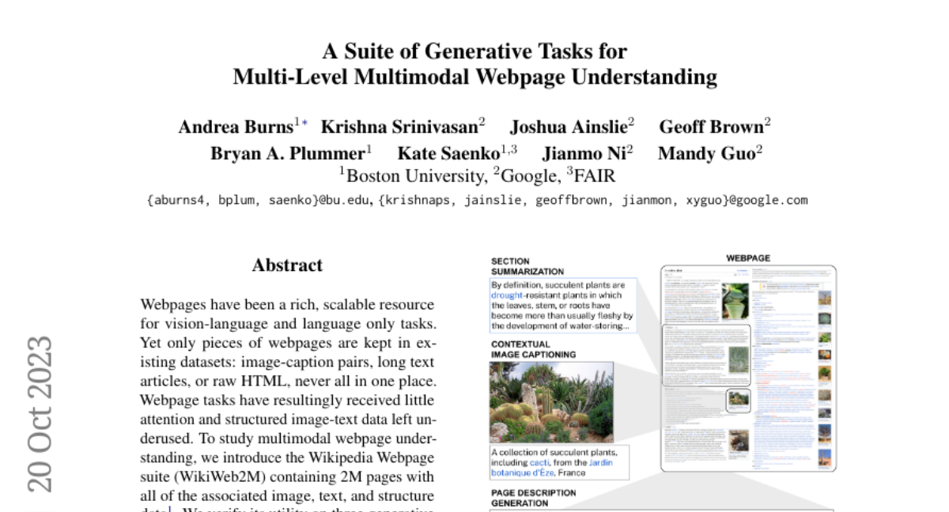Select the Wikipedia webpage thumbnail figure
Image resolution: width=949 pixels, height=512 pixels.
(748, 368)
